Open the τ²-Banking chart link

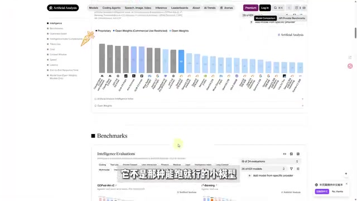pyautogui.click(x=209, y=185)
